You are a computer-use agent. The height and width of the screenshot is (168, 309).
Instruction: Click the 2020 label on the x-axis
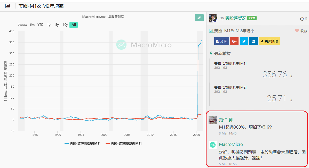[196, 135]
